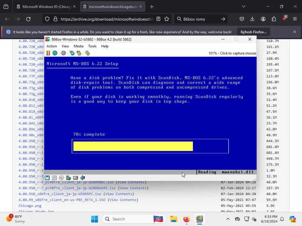Open the Windows Start menu
Image resolution: width=302 pixels, height=226 pixels.
[x=94, y=219]
